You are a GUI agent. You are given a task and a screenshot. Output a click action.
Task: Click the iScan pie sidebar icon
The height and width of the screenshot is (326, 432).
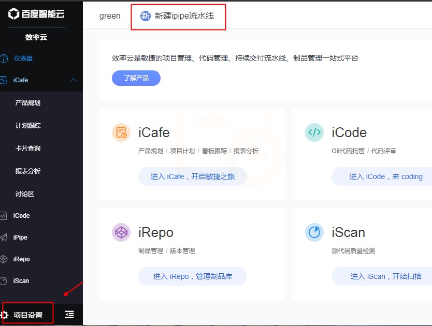point(4,281)
